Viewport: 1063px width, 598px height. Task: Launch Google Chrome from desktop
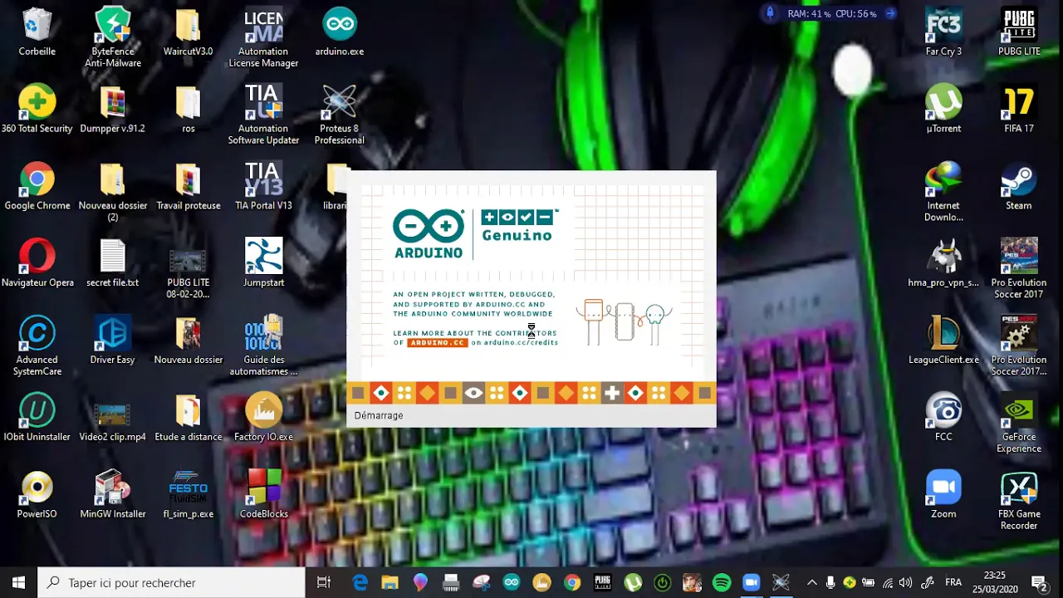click(x=37, y=186)
